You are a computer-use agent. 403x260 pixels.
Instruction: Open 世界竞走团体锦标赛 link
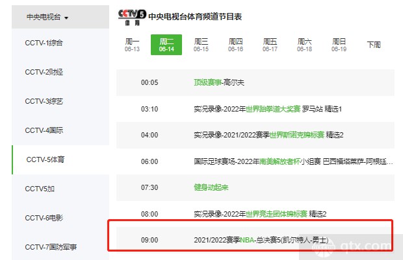pyautogui.click(x=276, y=214)
